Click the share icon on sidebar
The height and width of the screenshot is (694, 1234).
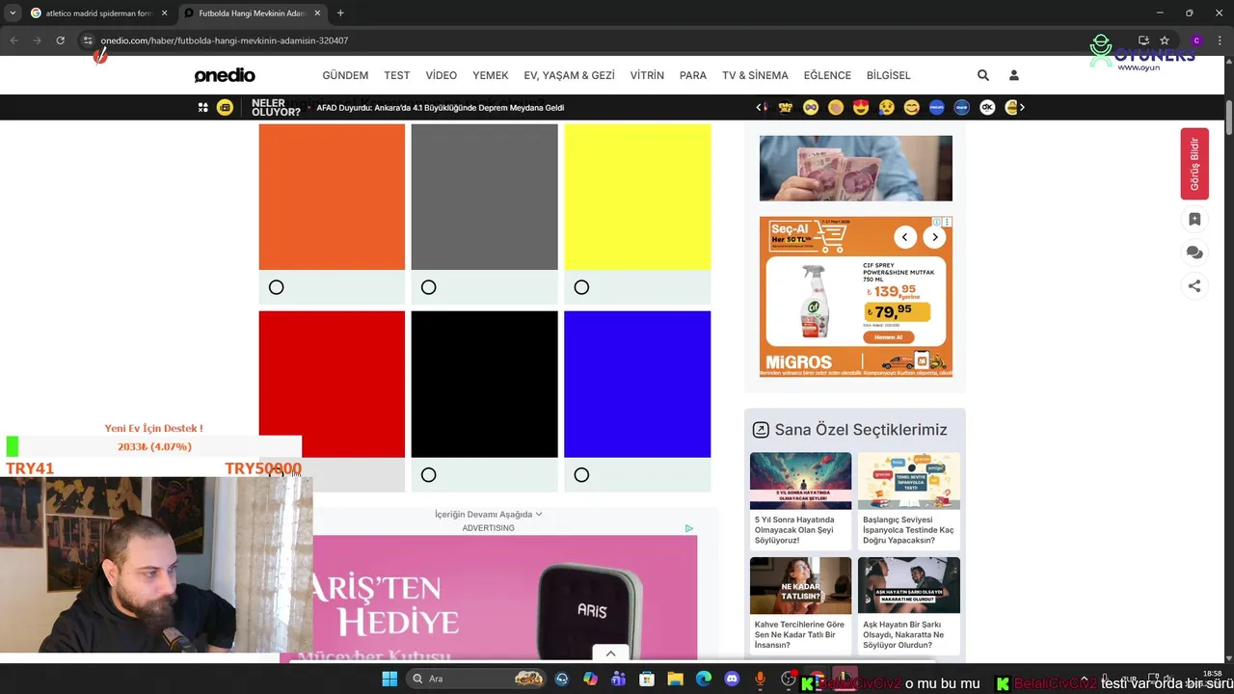point(1194,286)
